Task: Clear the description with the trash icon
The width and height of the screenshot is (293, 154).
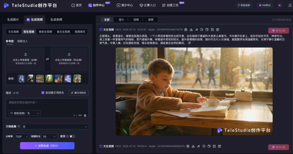Action: 85,115
